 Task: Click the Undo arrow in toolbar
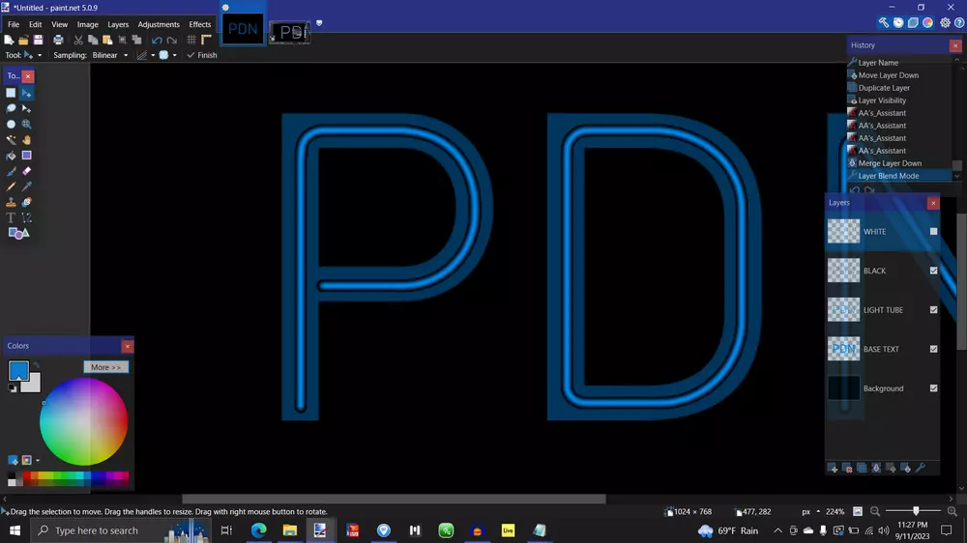point(157,40)
